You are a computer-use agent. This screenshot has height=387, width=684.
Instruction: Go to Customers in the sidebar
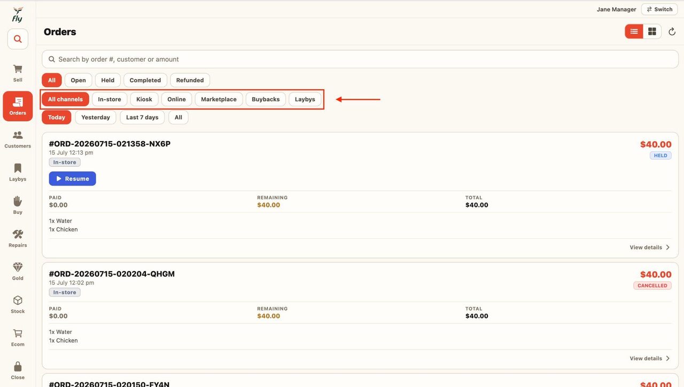click(18, 139)
